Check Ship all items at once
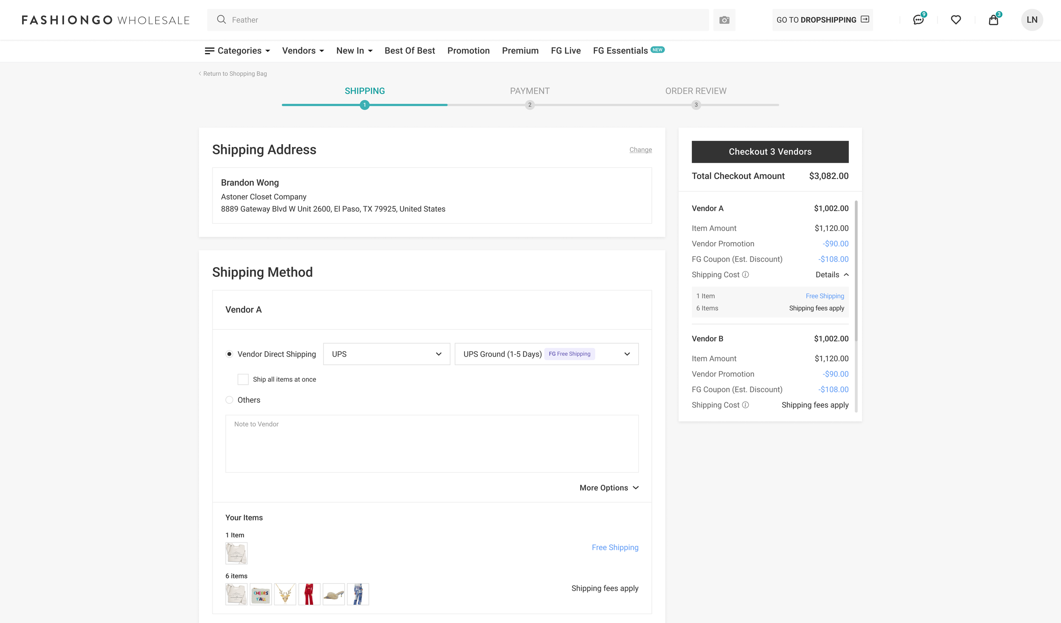The image size is (1061, 623). [x=243, y=380]
